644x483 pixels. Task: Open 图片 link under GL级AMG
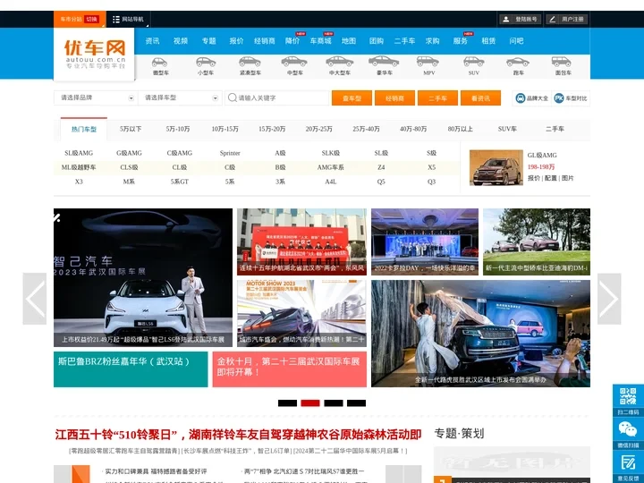(567, 178)
